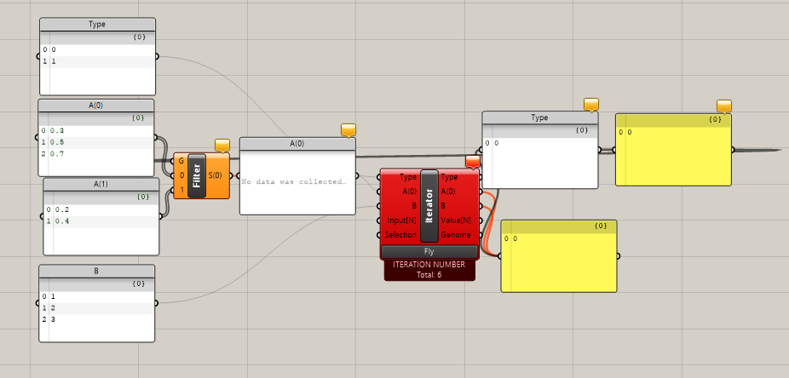Click row 2 with value 3 in B panel
This screenshot has height=378, width=789.
[96, 319]
